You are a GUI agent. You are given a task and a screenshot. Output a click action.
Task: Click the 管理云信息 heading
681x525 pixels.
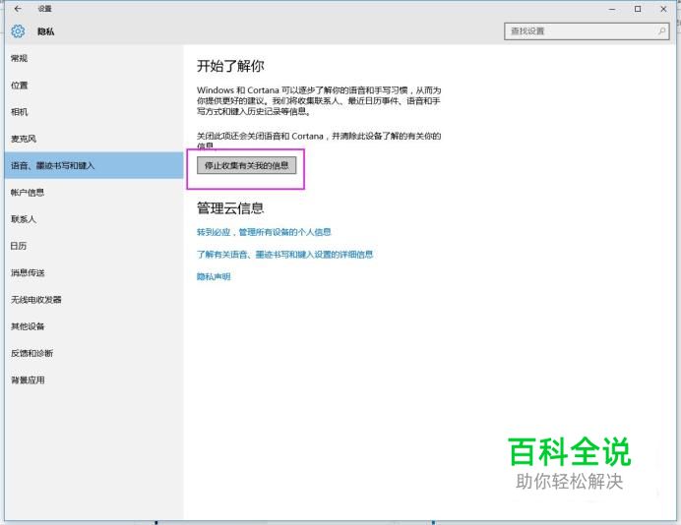[230, 208]
